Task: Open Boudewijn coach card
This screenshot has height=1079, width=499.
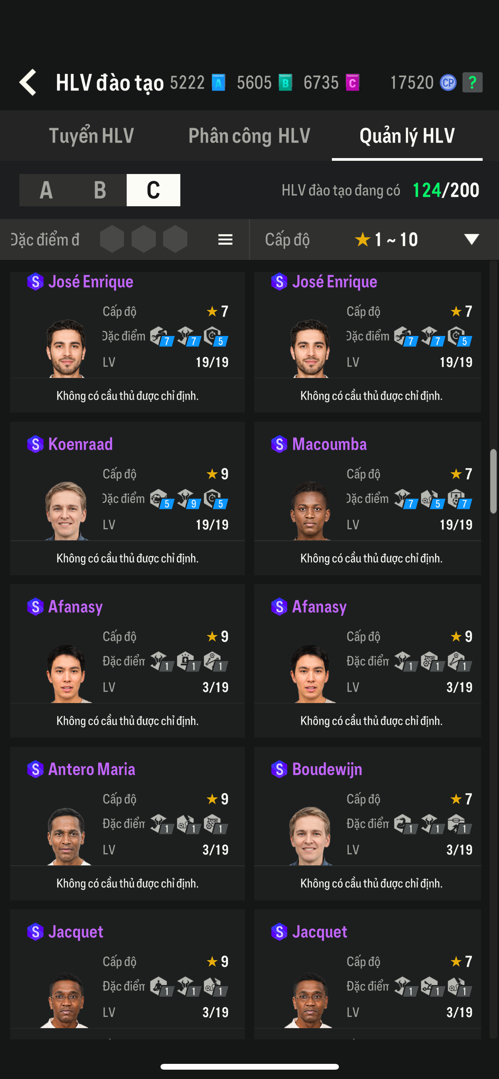Action: tap(367, 823)
